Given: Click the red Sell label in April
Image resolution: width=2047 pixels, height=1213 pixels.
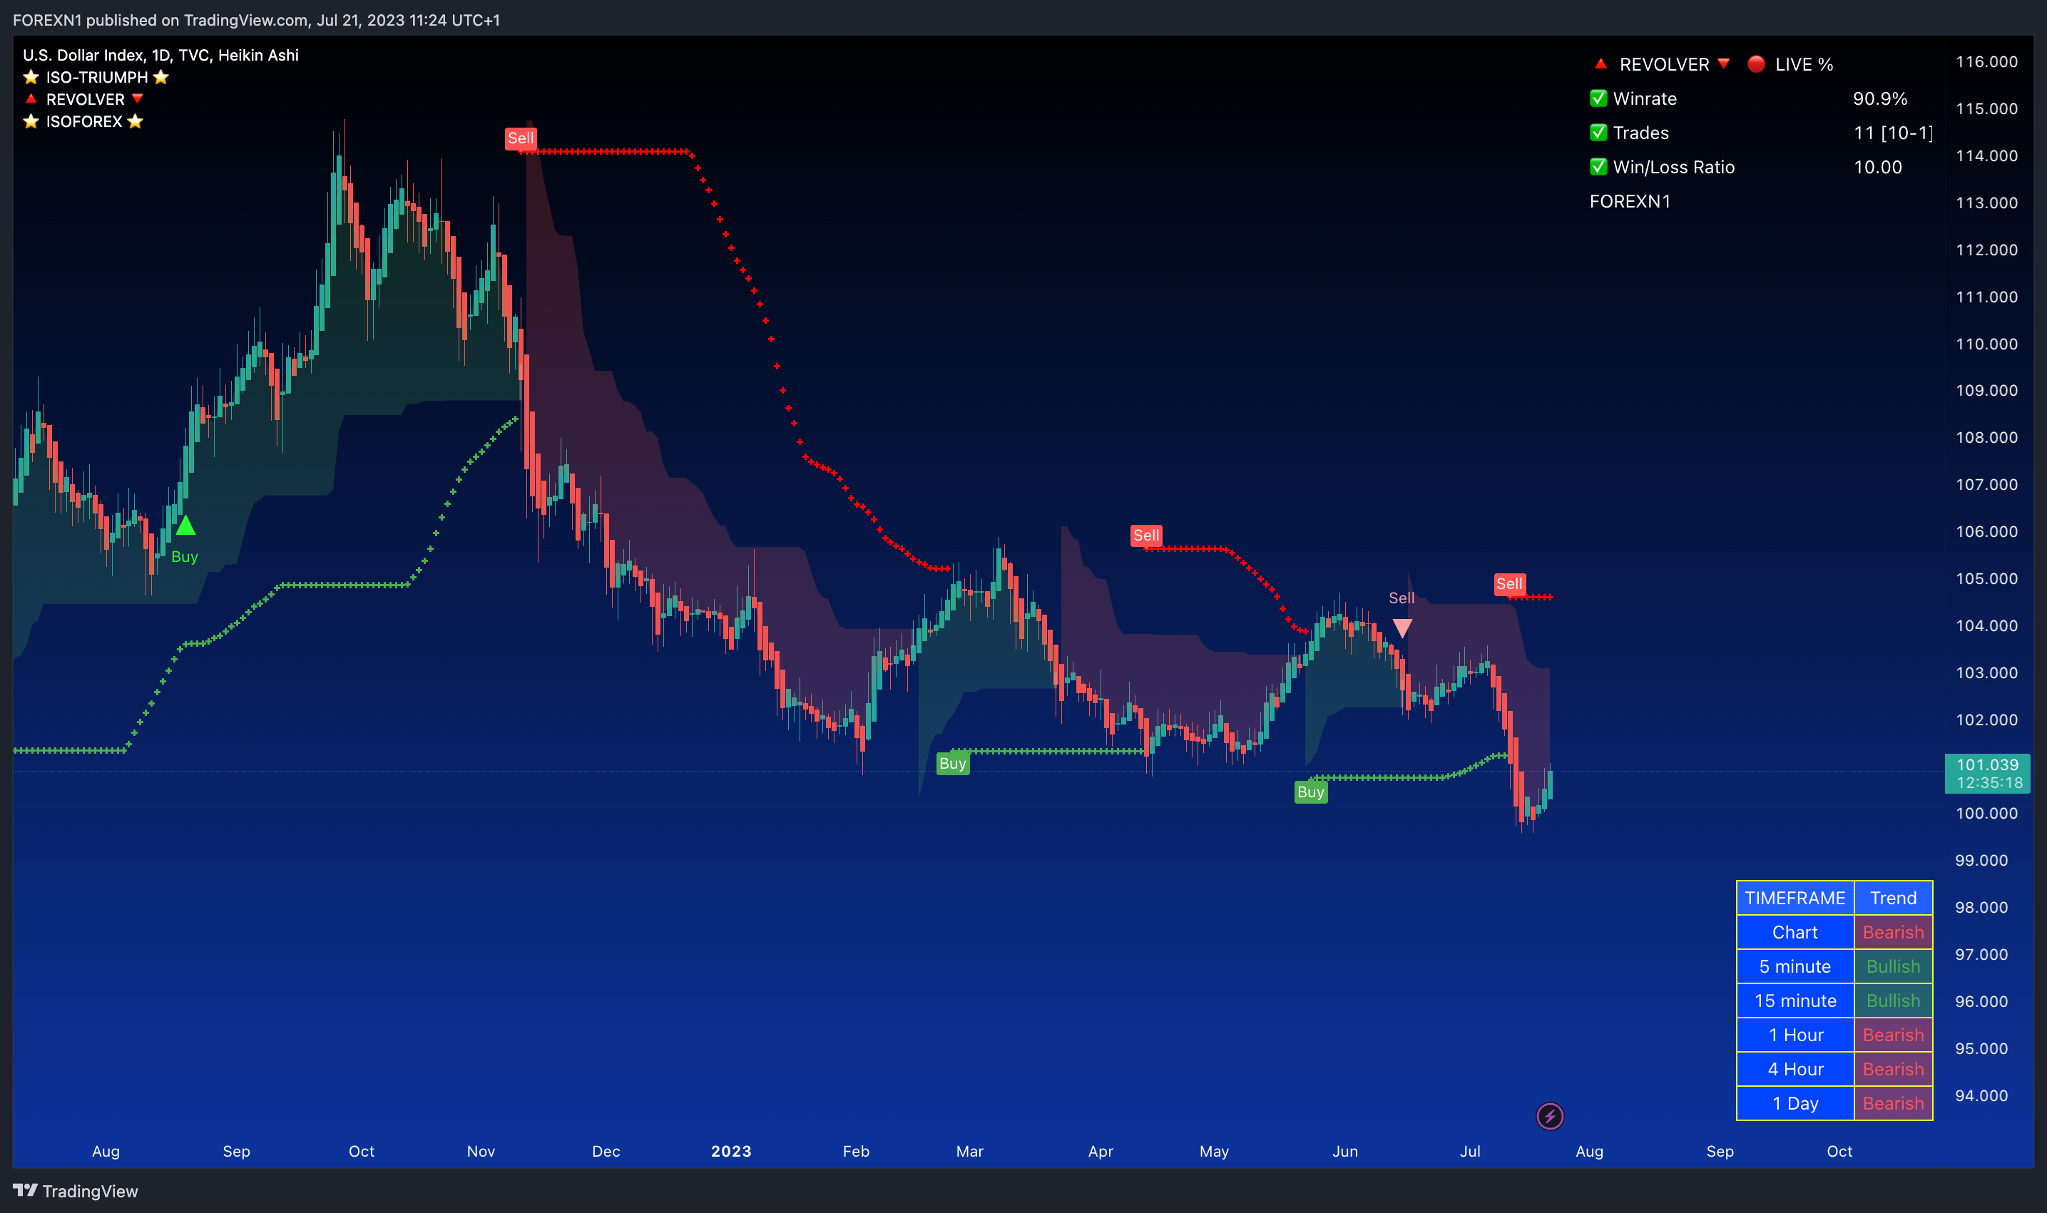Looking at the screenshot, I should pyautogui.click(x=1146, y=536).
